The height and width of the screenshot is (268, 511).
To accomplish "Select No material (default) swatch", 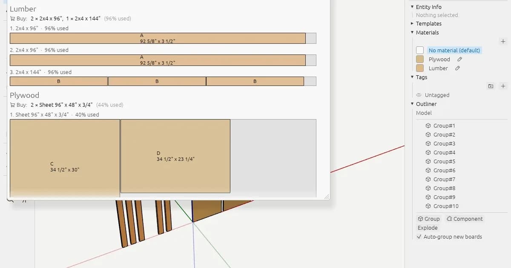I will click(x=420, y=50).
